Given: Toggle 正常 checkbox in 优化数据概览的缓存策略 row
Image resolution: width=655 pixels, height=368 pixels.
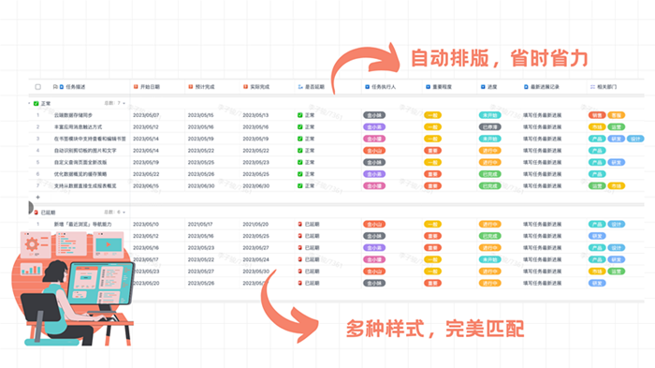Looking at the screenshot, I should pyautogui.click(x=300, y=174).
